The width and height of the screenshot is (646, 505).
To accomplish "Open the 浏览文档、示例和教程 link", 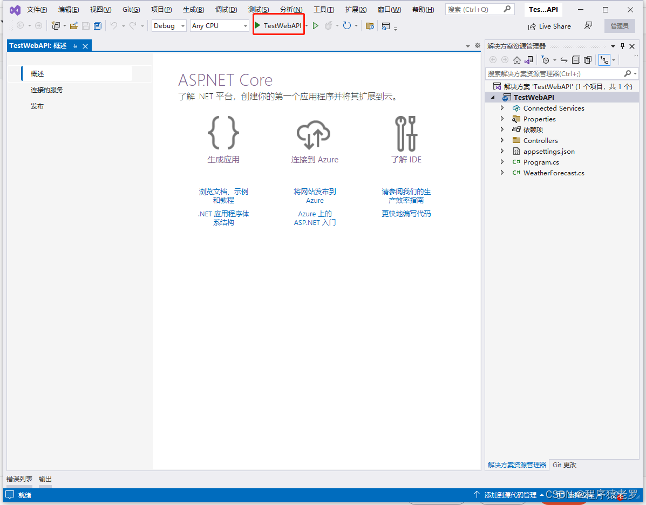I will point(223,196).
